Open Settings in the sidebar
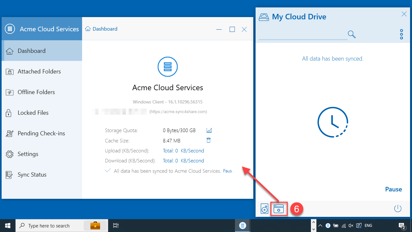 tap(42, 154)
